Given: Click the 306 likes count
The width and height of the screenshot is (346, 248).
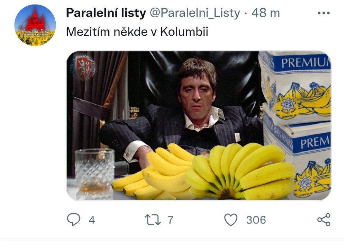Looking at the screenshot, I should [256, 220].
